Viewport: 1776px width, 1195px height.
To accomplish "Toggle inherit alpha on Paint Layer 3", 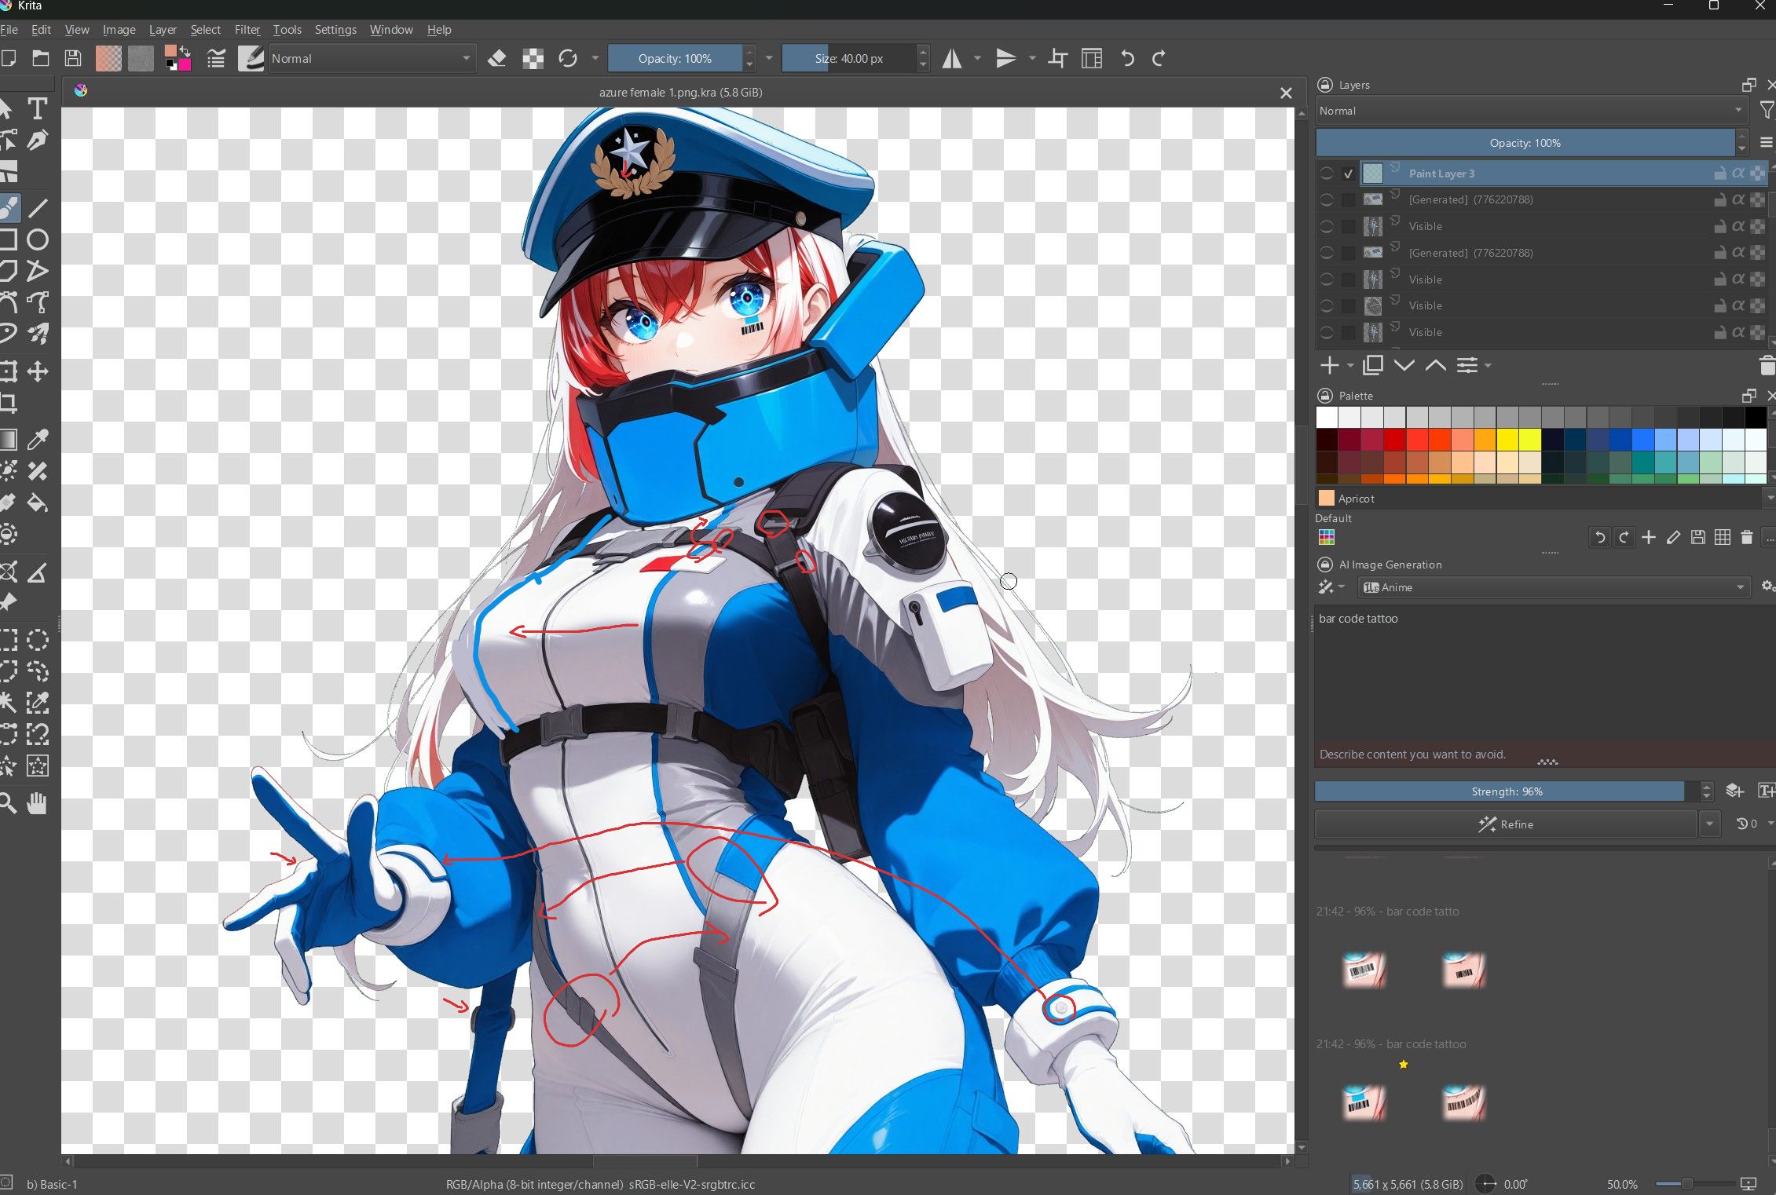I will 1738,174.
